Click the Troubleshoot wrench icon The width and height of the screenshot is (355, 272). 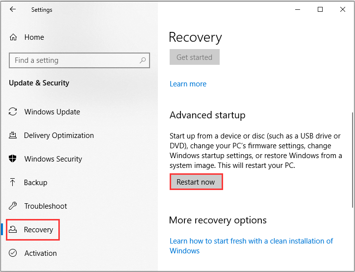(x=13, y=206)
